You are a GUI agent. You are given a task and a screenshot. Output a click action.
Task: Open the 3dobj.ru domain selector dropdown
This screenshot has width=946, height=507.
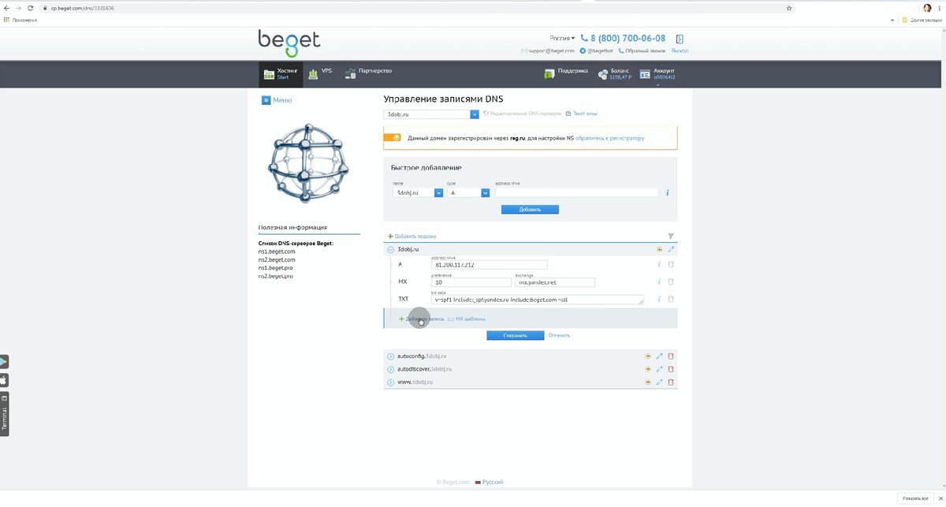click(431, 114)
